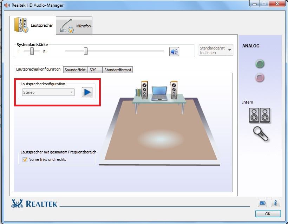Minimize the Realtek HD Audio-Manager window

254,4
